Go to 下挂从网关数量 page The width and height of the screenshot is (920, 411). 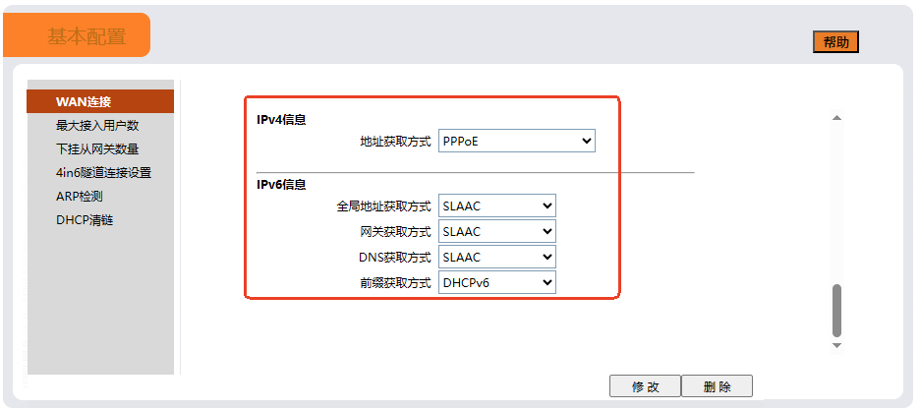tap(97, 148)
